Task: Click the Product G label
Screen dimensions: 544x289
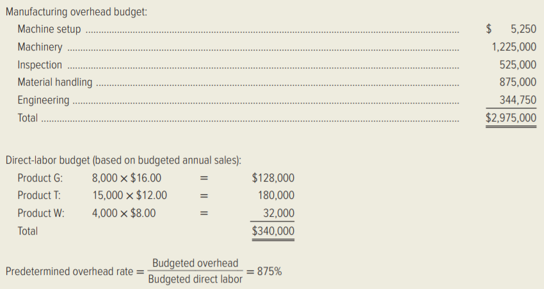Action: [40, 178]
